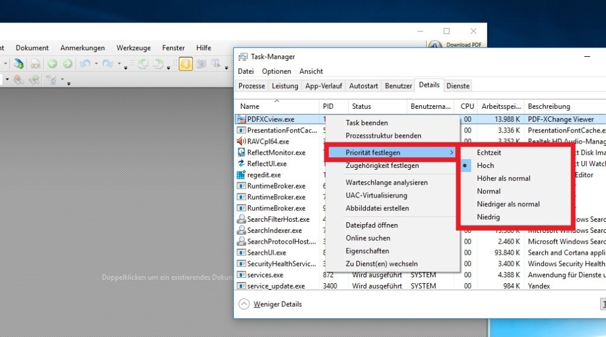Click the green back arrow icon
This screenshot has width=606, height=337.
click(x=52, y=64)
